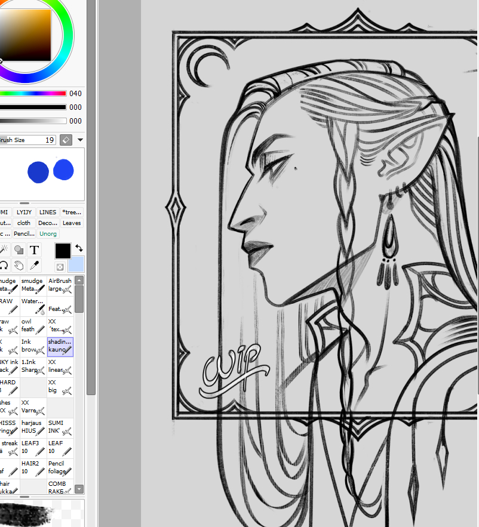
Task: Open the Leaves brush group tab
Action: (x=72, y=223)
